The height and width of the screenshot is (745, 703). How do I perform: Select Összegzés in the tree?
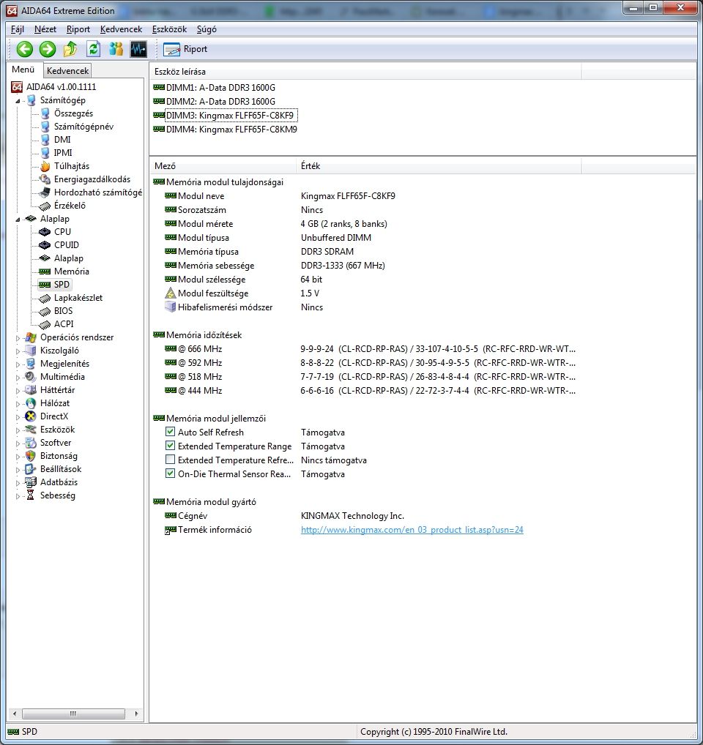click(x=73, y=113)
